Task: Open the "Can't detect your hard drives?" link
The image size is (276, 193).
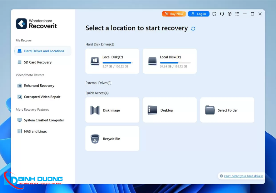Action: click(x=244, y=176)
